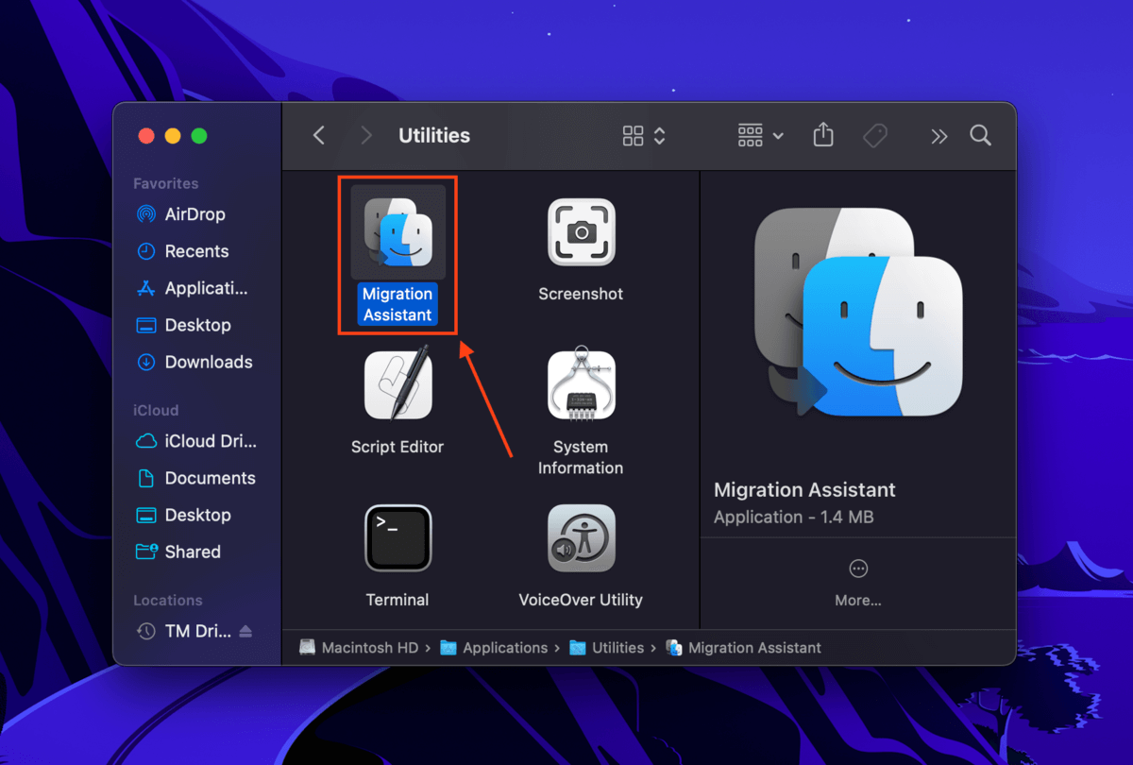Click the System Information label
Viewport: 1133px width, 765px height.
581,457
